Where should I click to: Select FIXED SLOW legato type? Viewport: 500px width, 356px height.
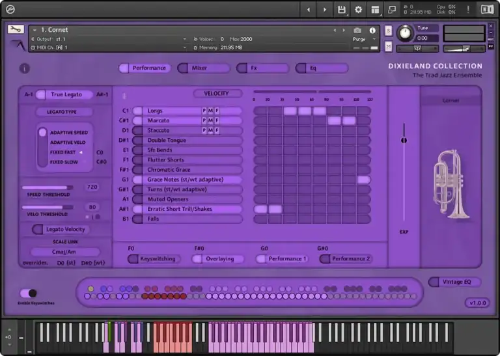coord(64,162)
